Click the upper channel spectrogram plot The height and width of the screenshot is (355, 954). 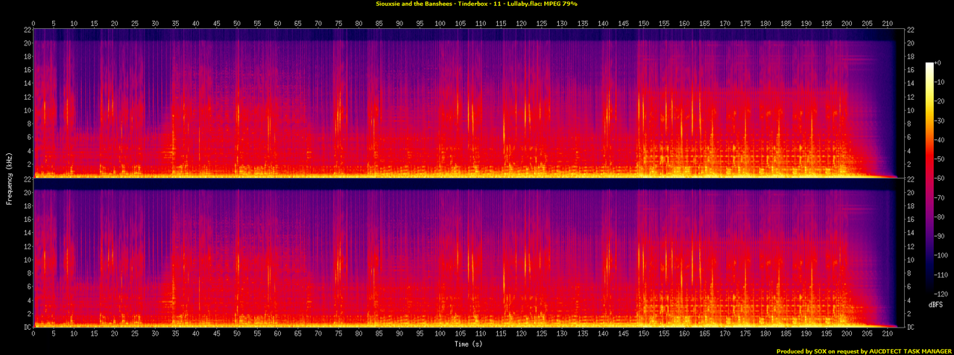(x=468, y=103)
